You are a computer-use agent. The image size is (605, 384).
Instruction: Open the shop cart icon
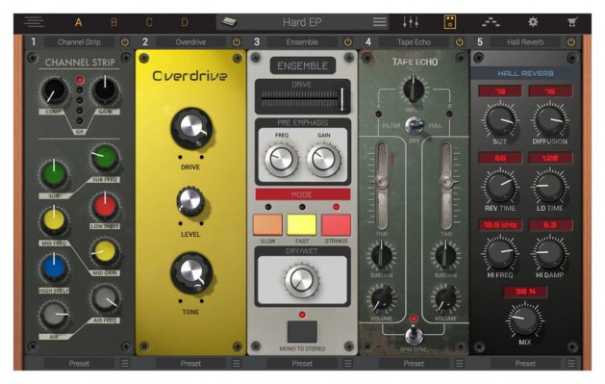pyautogui.click(x=572, y=22)
